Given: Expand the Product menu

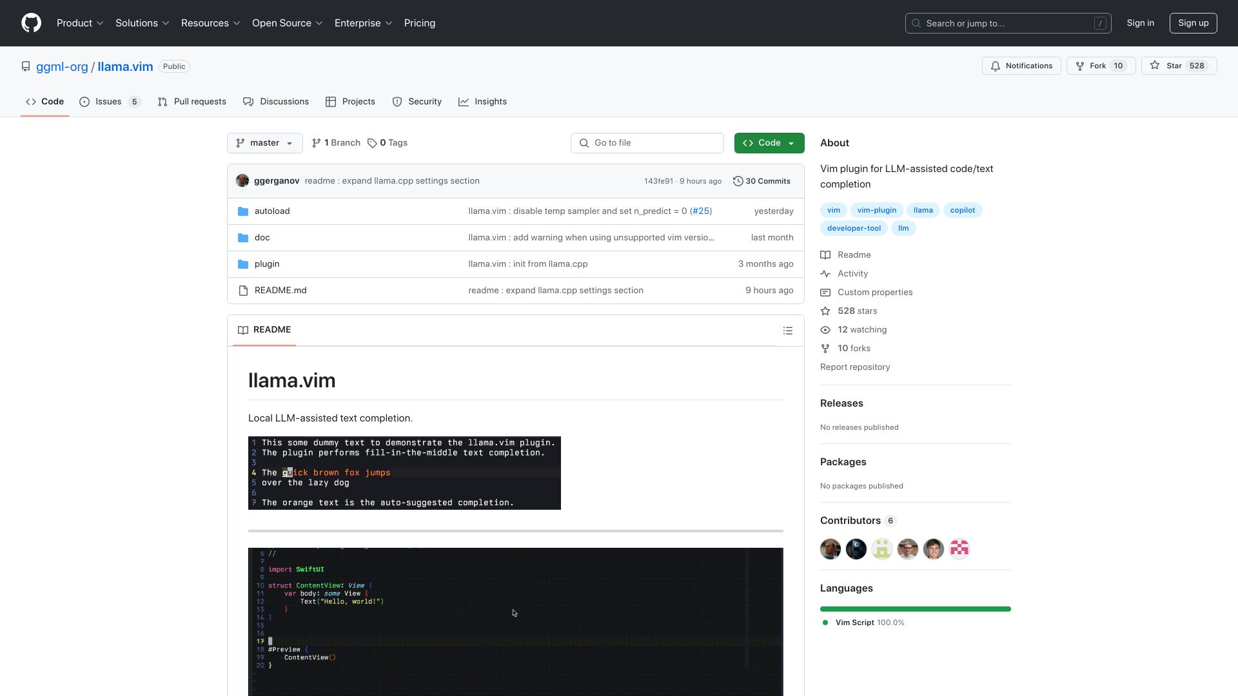Looking at the screenshot, I should pos(80,23).
